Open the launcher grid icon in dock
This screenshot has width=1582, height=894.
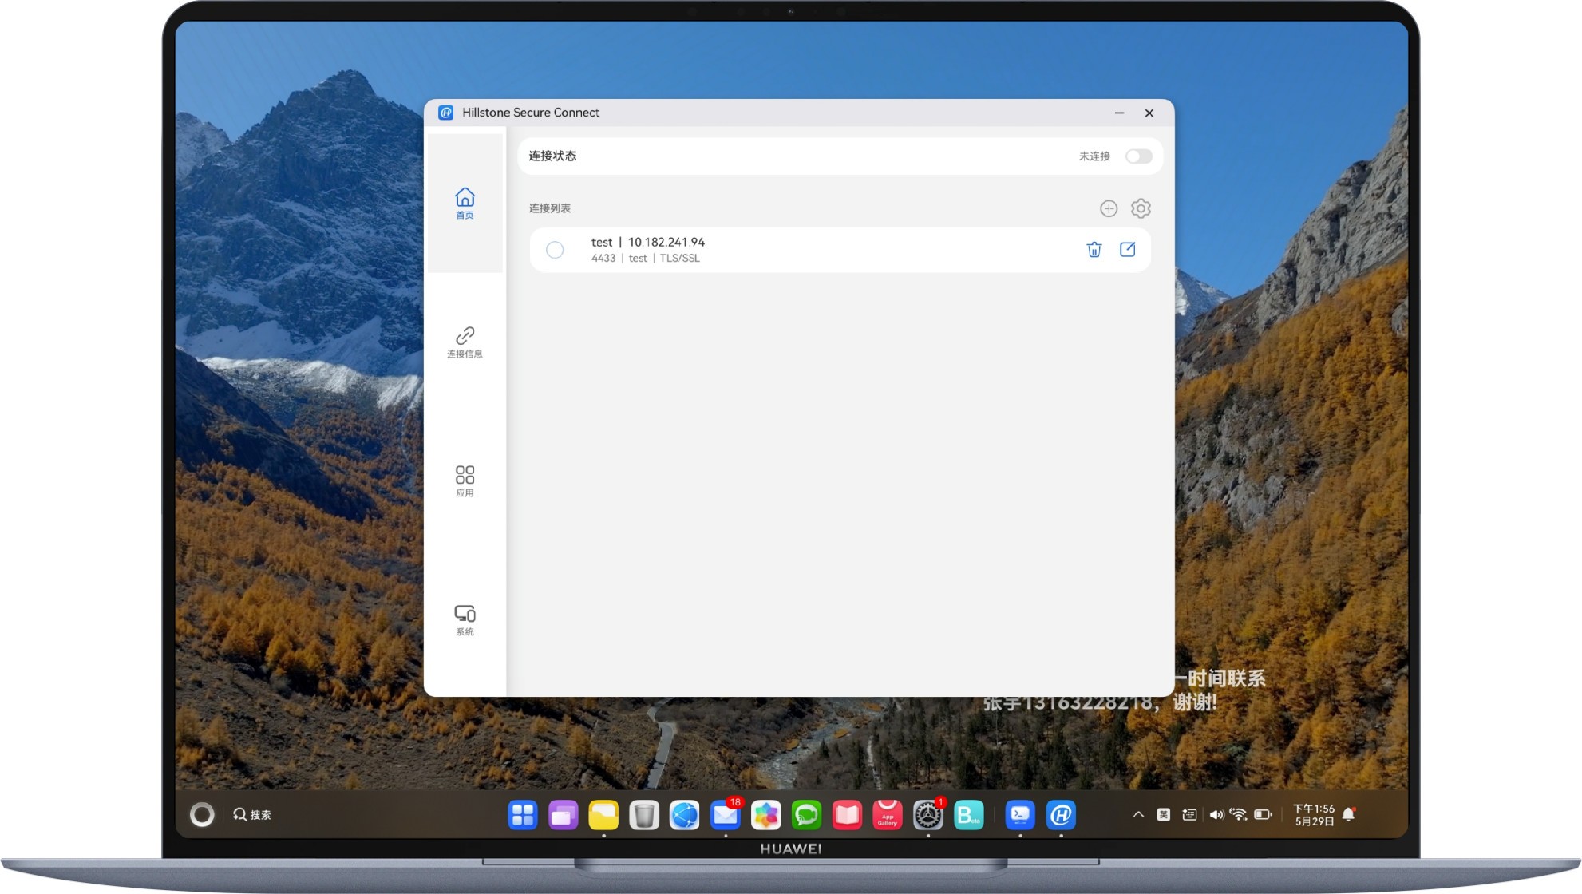pos(523,815)
